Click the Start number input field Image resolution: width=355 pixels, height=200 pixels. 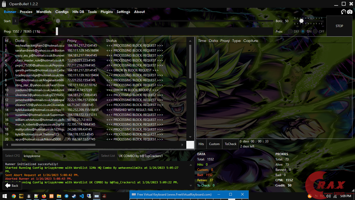tap(15, 21)
